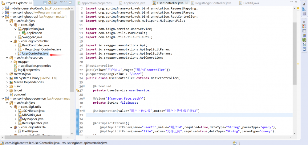Click the warning marker at line 27
Image resolution: width=308 pixels, height=145 pixels.
(78, 90)
